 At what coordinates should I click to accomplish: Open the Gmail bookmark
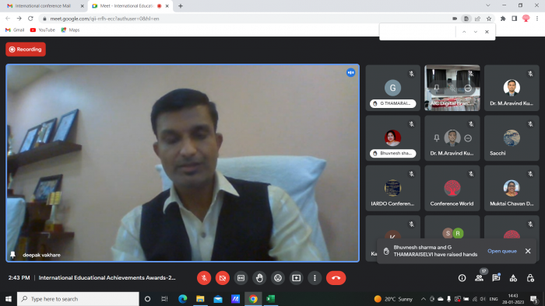(15, 30)
